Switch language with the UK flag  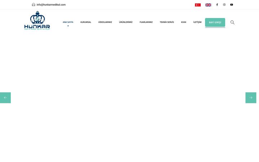point(208,5)
